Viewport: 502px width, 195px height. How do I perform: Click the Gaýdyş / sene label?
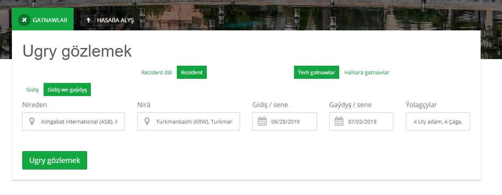click(350, 105)
